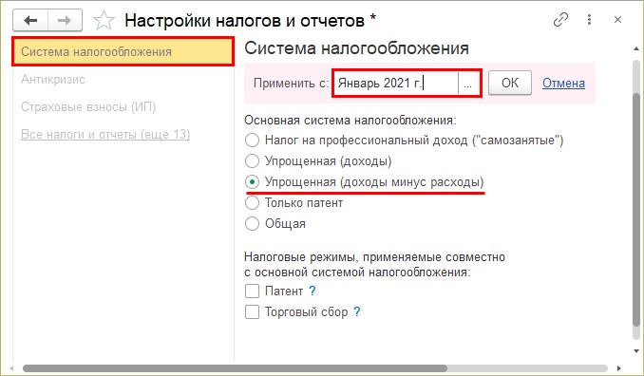Open the three-dots more menu
This screenshot has width=644, height=376.
pos(589,19)
